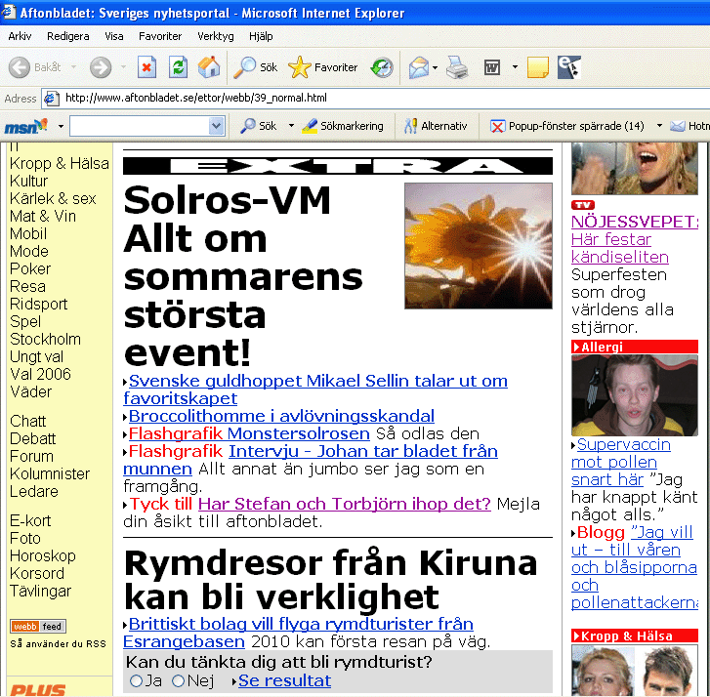710x697 pixels.
Task: Open the Redigera menu
Action: (x=68, y=36)
